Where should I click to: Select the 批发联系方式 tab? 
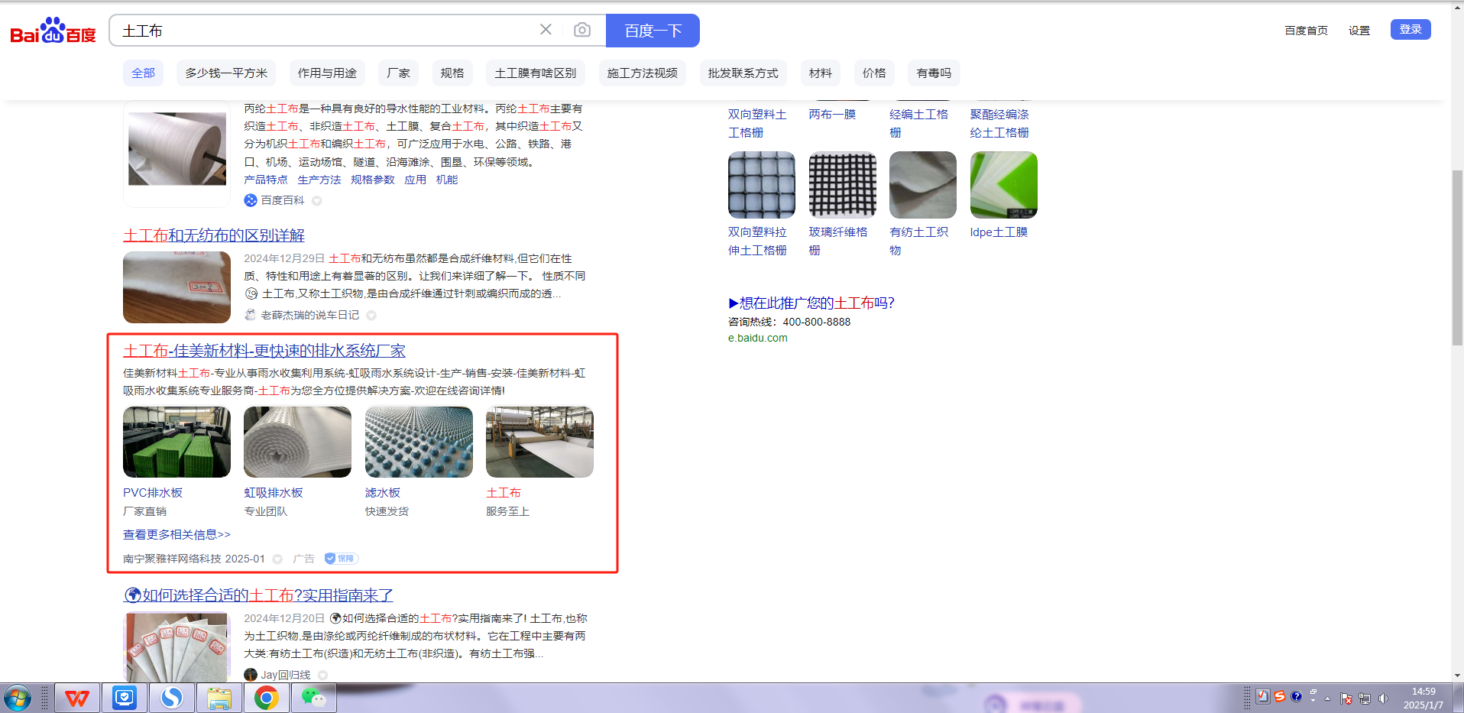click(743, 73)
